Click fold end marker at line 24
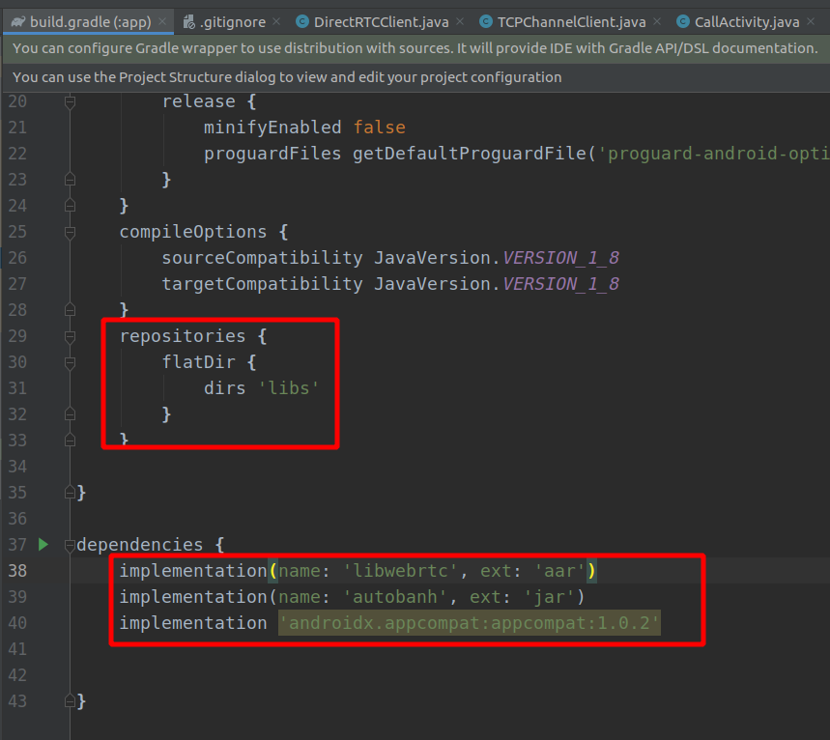830x740 pixels. click(70, 206)
